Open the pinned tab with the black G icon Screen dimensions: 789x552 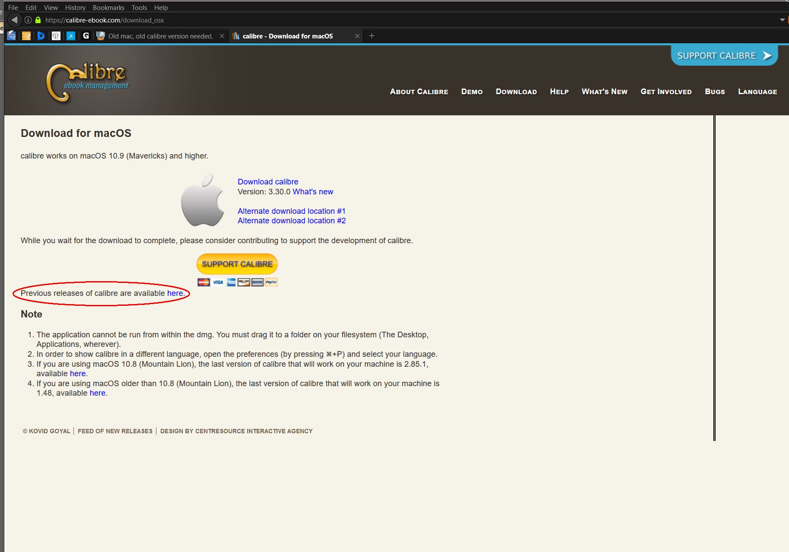tap(86, 36)
